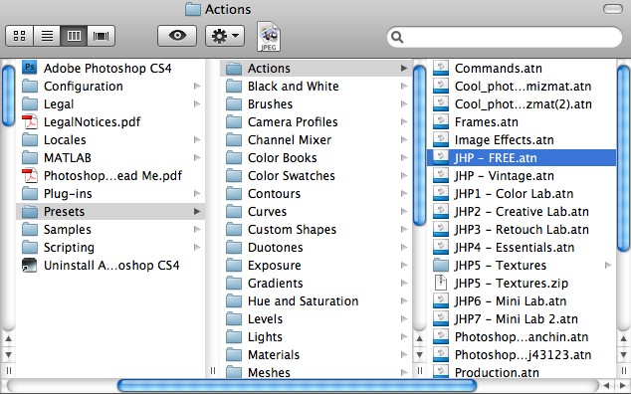Select the Brushes folder
This screenshot has width=631, height=394.
(315, 103)
